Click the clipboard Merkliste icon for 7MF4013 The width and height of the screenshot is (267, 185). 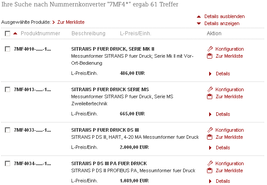(210, 96)
